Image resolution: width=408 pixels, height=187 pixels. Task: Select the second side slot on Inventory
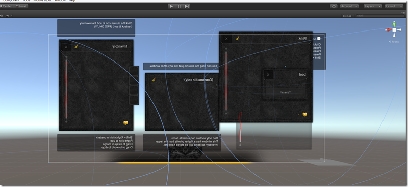click(134, 80)
